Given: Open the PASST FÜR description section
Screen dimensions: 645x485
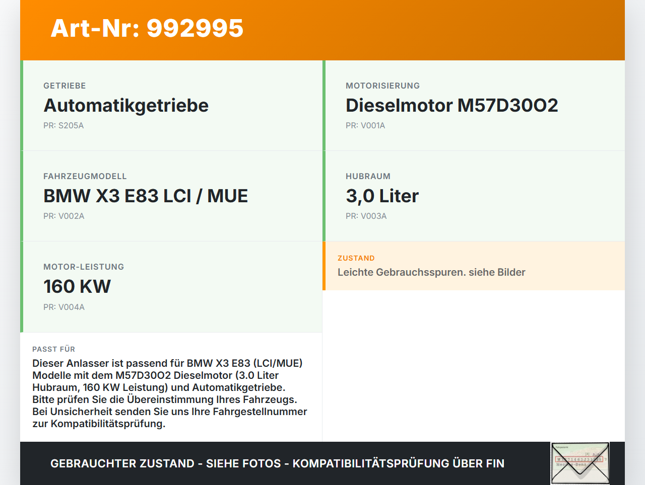Looking at the screenshot, I should tap(171, 387).
